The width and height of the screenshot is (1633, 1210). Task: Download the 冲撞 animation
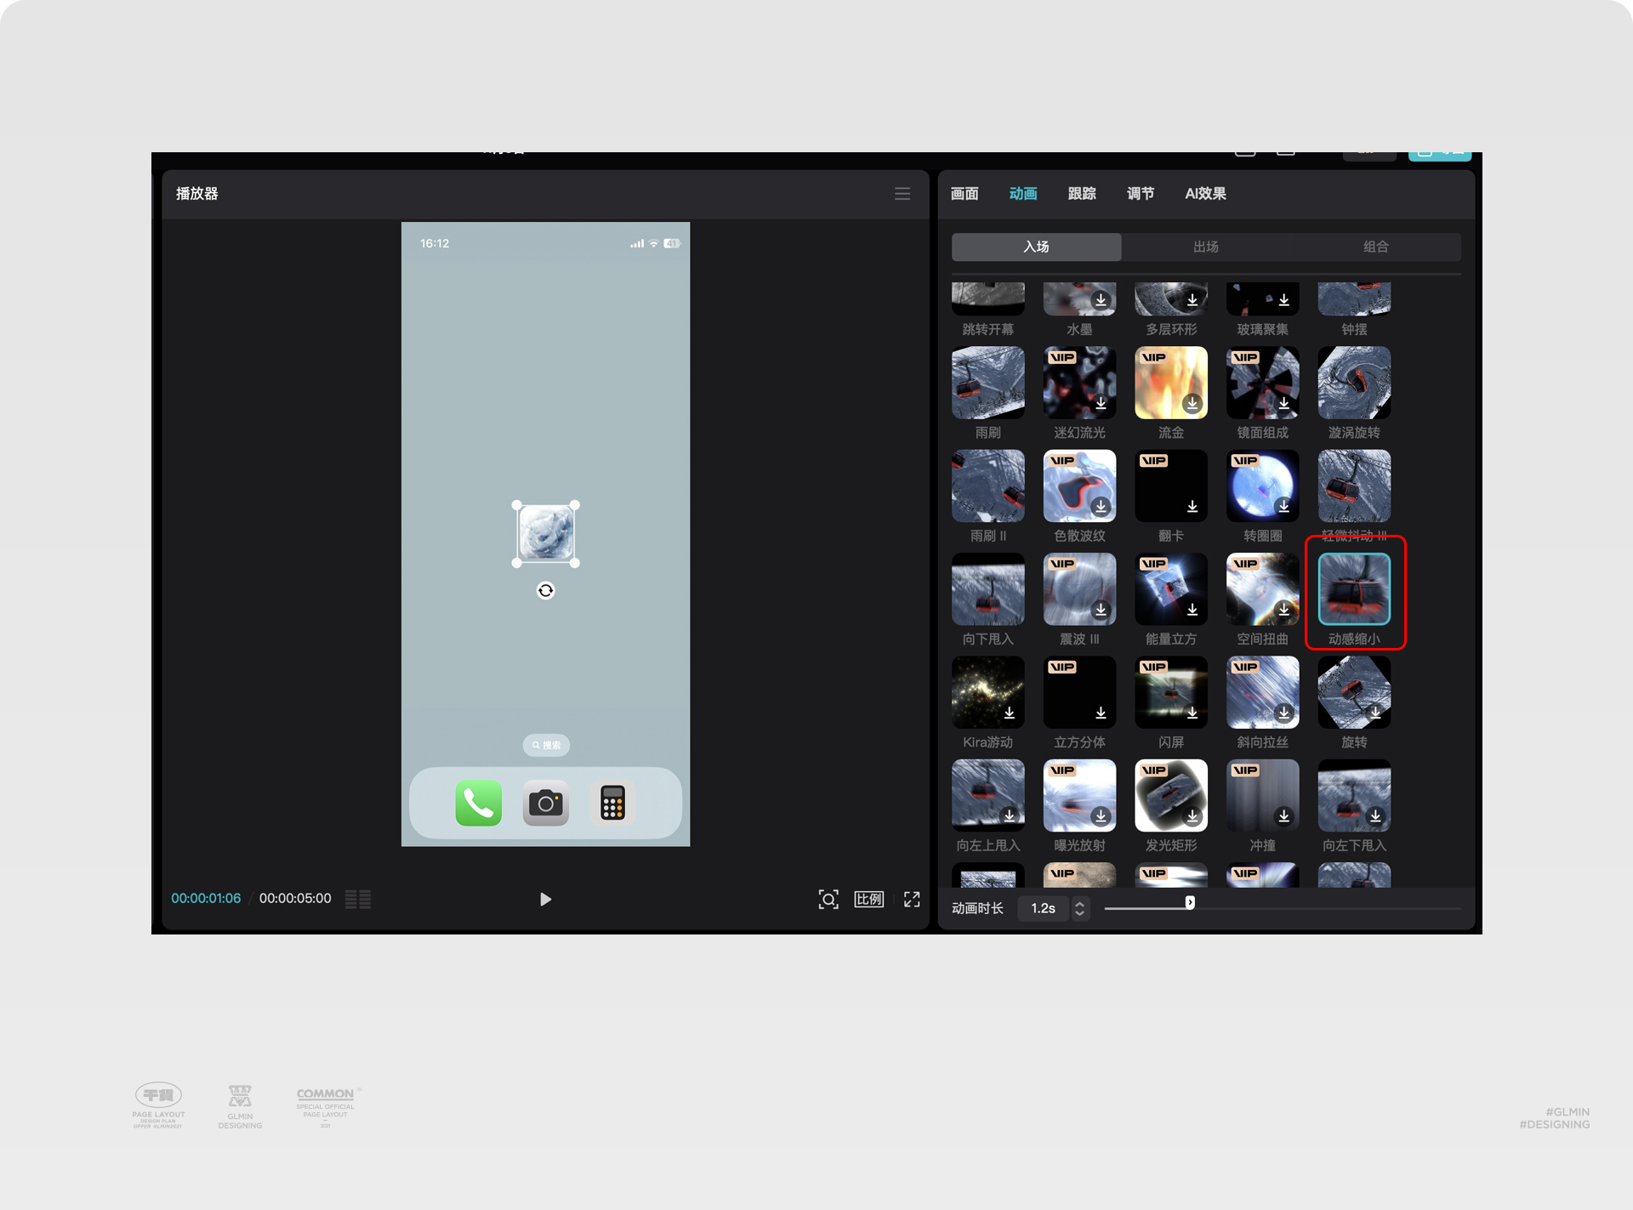coord(1284,816)
